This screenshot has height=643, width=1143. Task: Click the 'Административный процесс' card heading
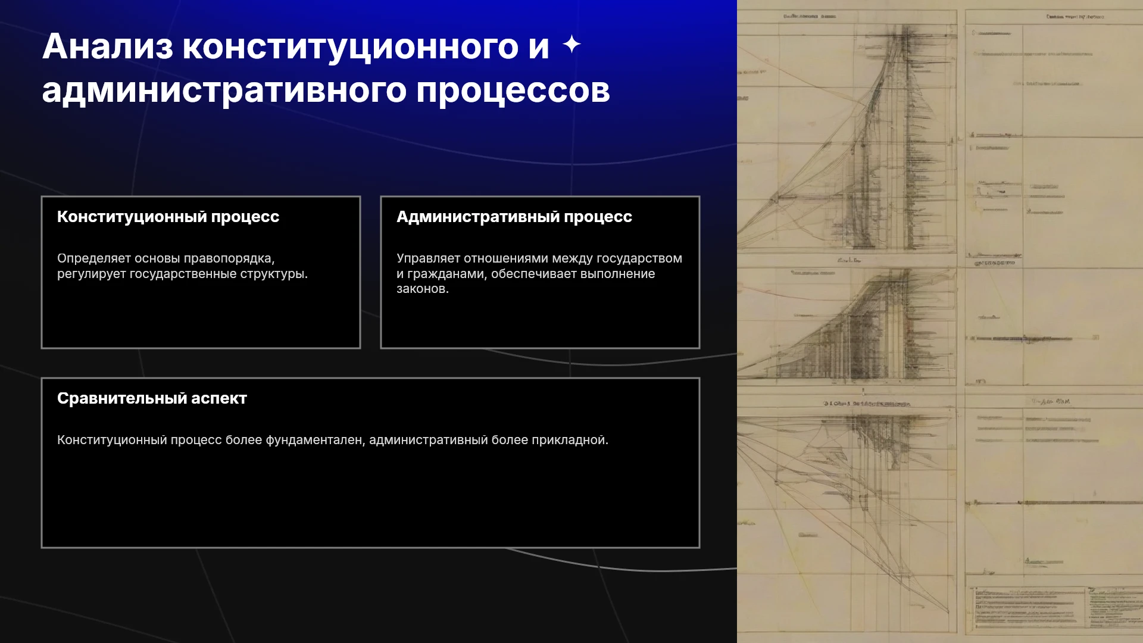click(514, 217)
